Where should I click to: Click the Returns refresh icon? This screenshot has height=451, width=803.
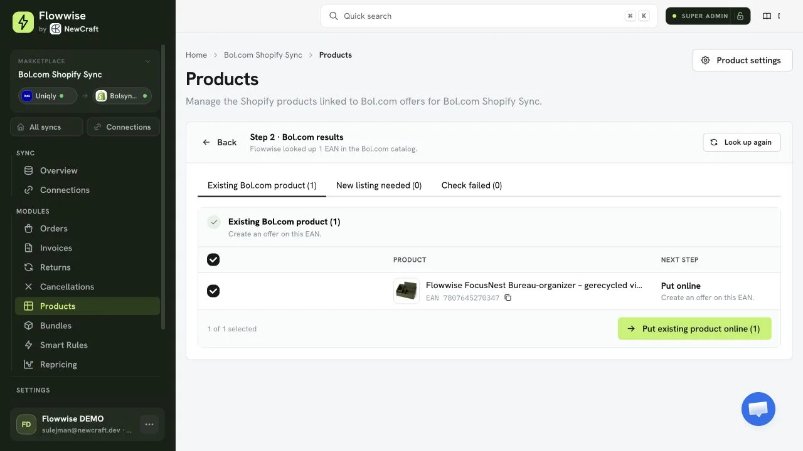28,267
